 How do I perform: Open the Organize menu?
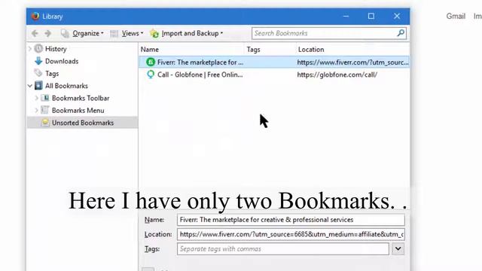point(88,33)
